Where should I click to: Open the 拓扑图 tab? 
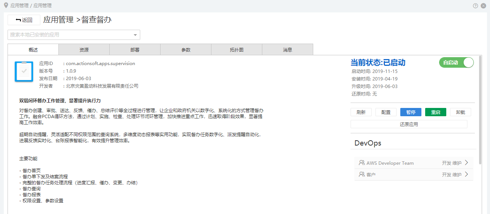click(x=237, y=50)
